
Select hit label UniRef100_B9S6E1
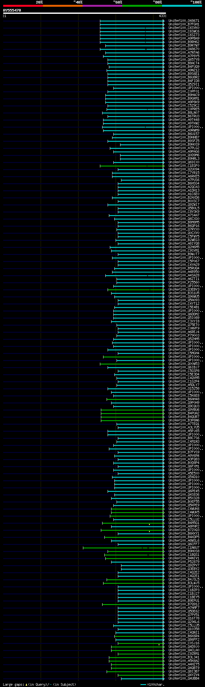[184, 74]
